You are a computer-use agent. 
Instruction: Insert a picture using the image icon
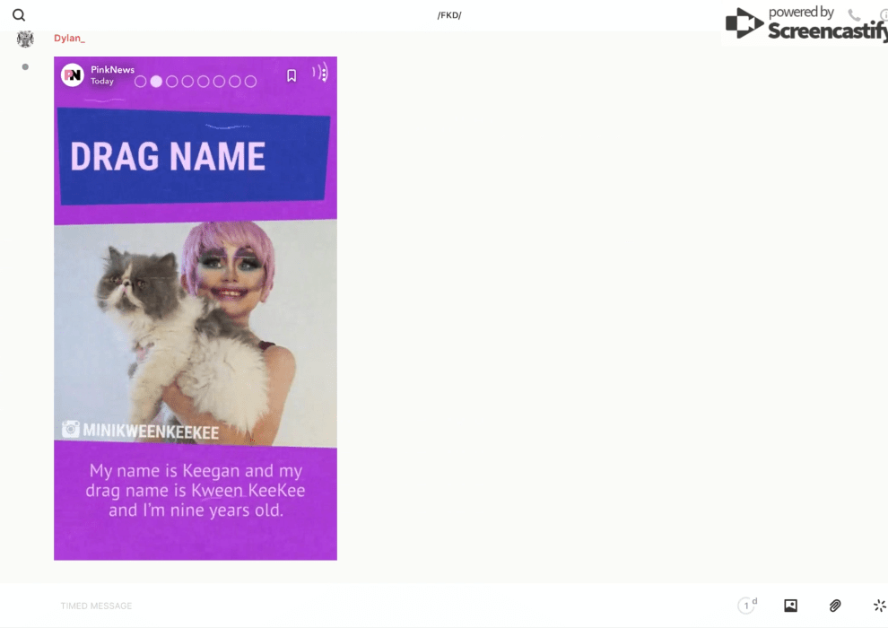pos(790,606)
